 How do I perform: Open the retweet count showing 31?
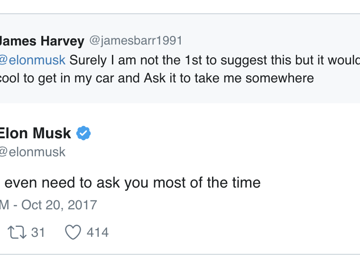[x=38, y=233]
